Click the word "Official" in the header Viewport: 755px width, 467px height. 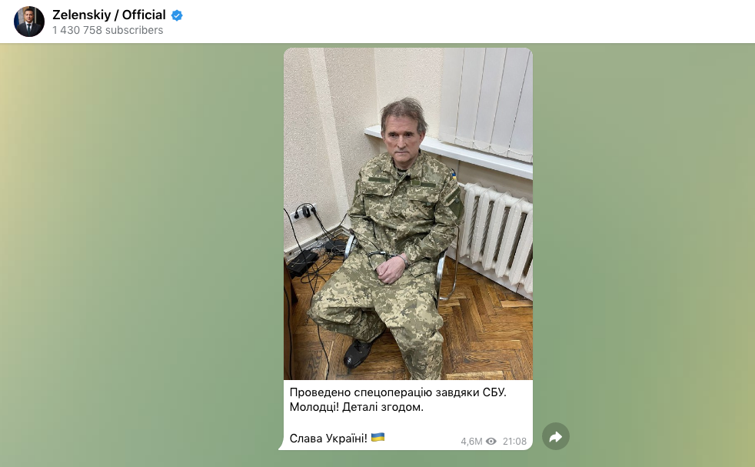[144, 15]
